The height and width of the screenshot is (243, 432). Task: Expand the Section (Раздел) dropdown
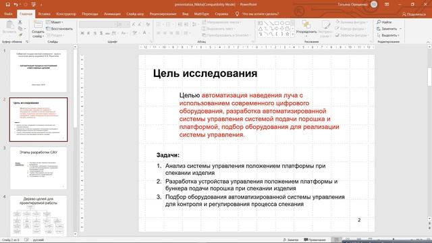coord(55,35)
